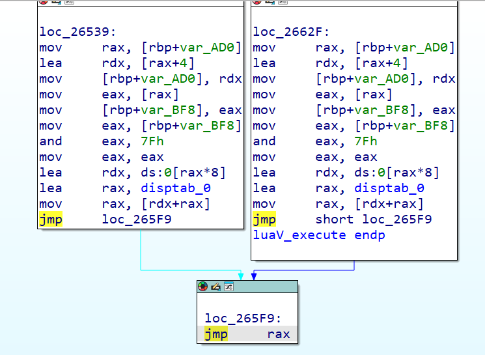Click jmp short loc_265F9 line
Screen dimensions: 485x355
[342, 220]
